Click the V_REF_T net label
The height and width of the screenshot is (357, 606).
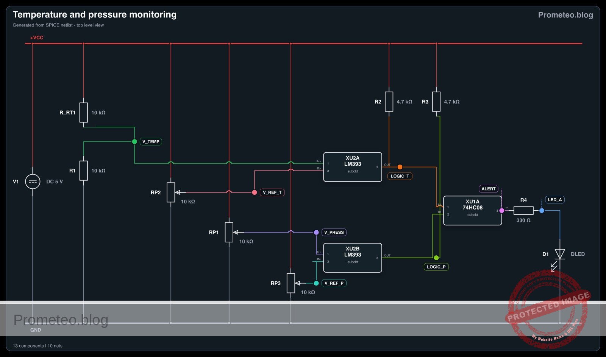click(x=272, y=192)
